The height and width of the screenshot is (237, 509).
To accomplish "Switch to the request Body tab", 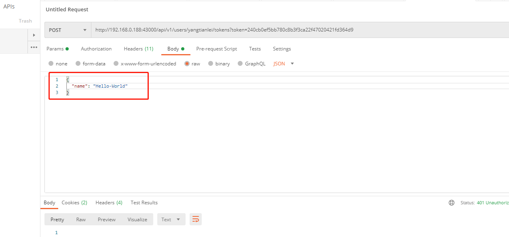I will click(176, 49).
